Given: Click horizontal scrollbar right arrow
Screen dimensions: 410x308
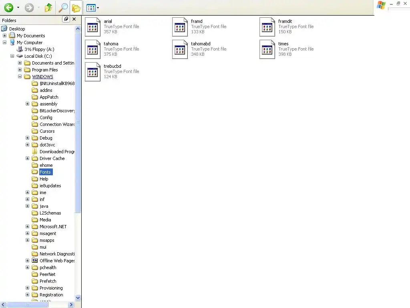Looking at the screenshot, I should [71, 305].
